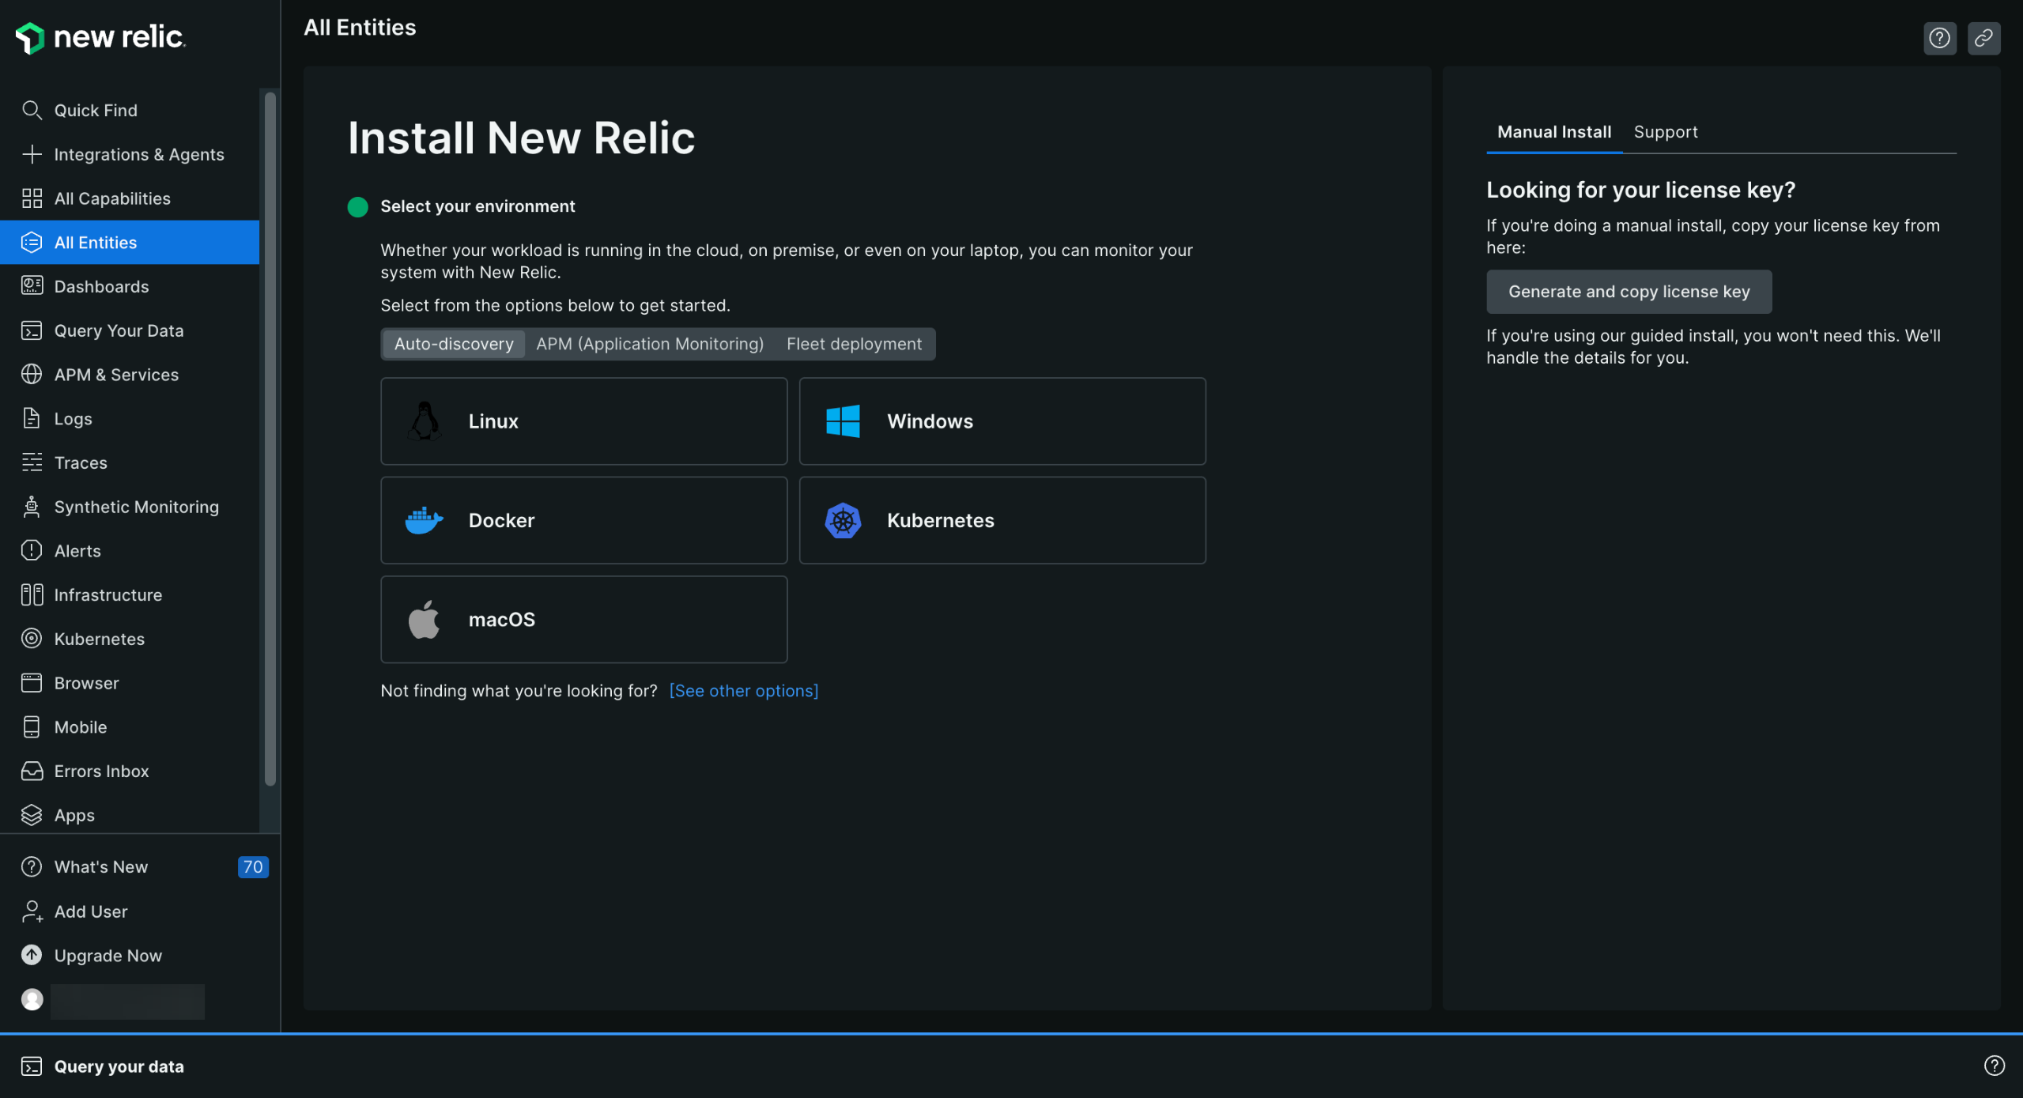
Task: Choose the Kubernetes environment card
Action: coord(1002,520)
